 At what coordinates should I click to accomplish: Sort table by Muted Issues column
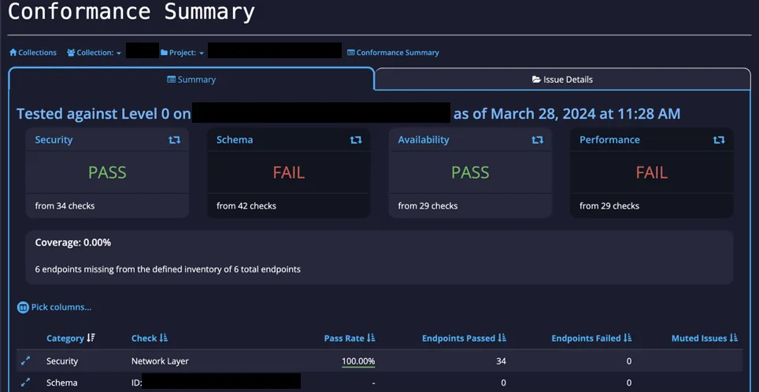point(705,338)
